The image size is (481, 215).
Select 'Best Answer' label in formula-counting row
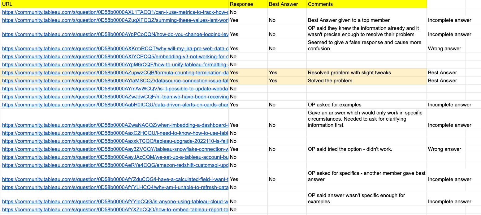point(442,73)
